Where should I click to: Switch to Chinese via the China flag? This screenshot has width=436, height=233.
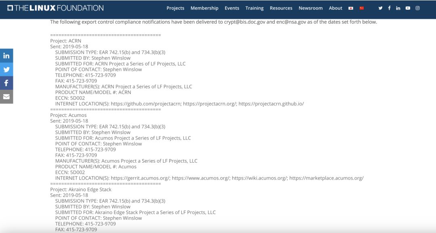tap(362, 8)
